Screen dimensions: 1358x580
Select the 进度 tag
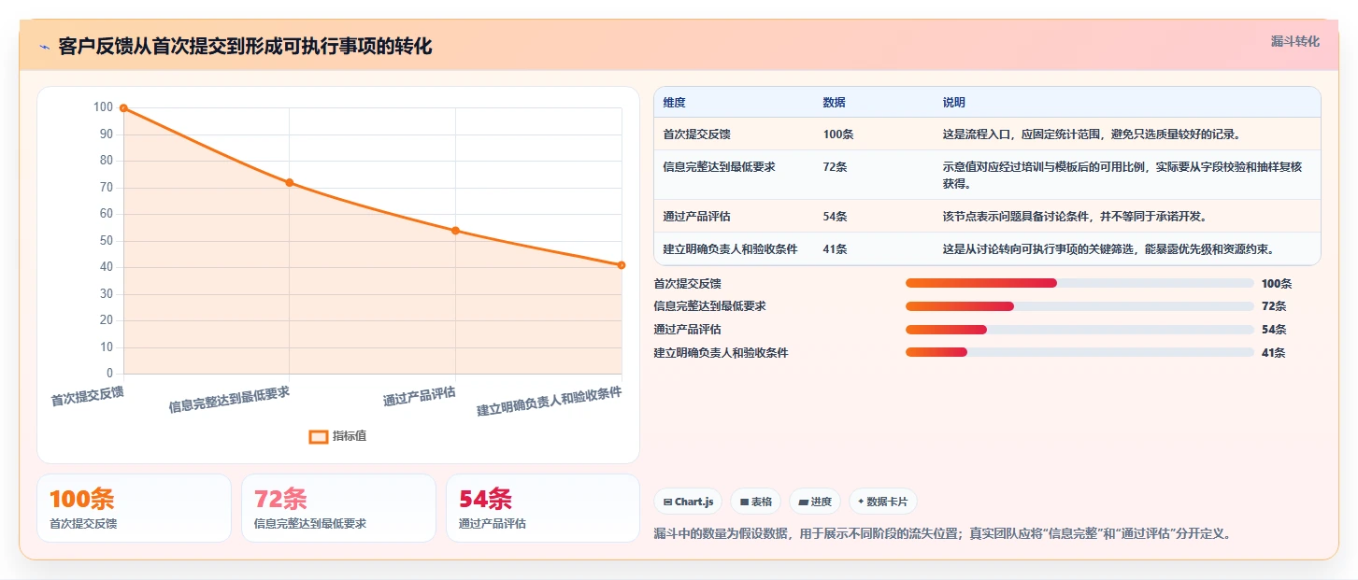815,502
